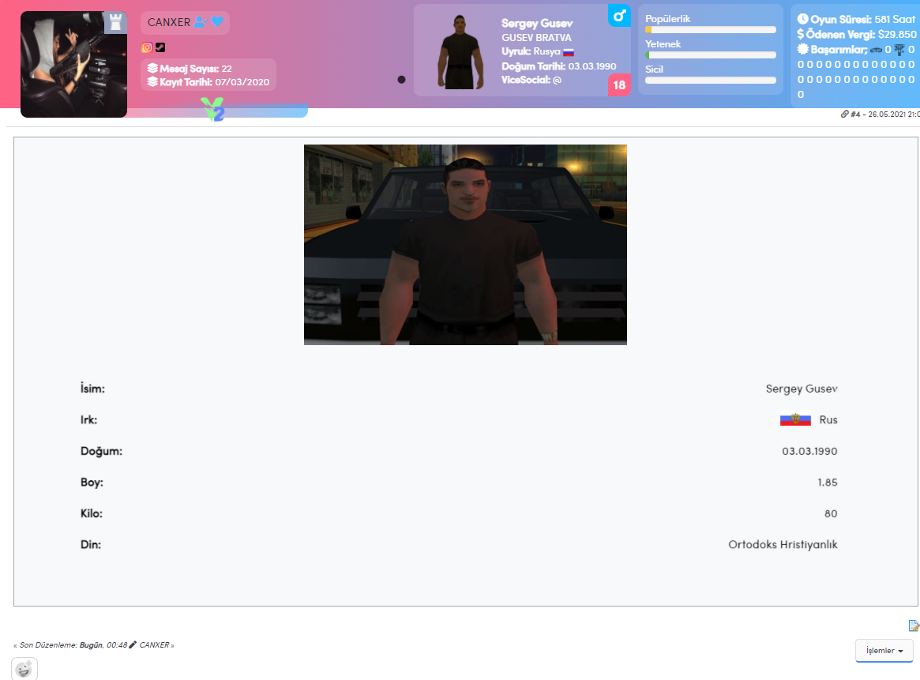This screenshot has height=680, width=920.
Task: Click the Son Düzenleme: Bugün, 00:48 text
Action: pyautogui.click(x=73, y=644)
